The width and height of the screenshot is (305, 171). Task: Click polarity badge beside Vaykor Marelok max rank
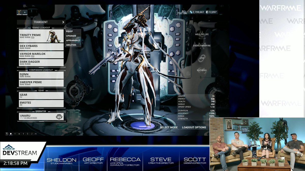[33, 56]
